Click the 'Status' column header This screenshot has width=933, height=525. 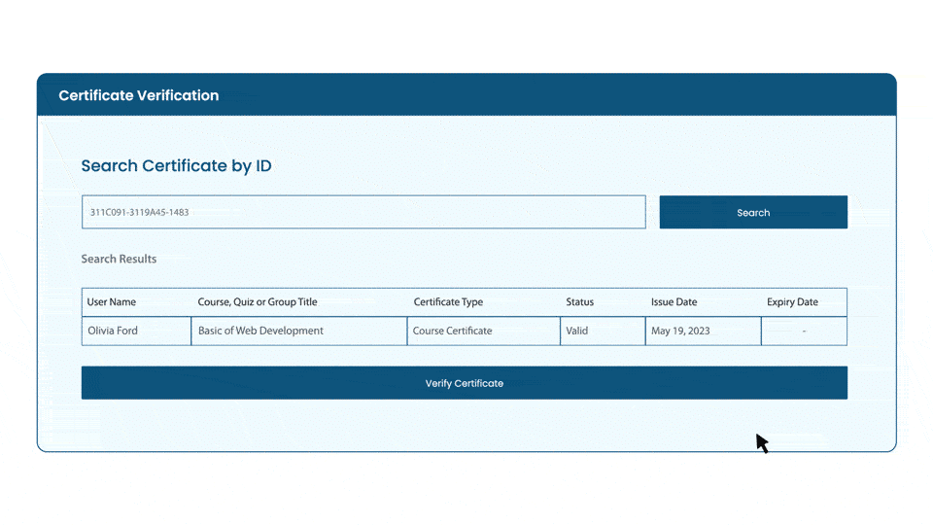[579, 301]
